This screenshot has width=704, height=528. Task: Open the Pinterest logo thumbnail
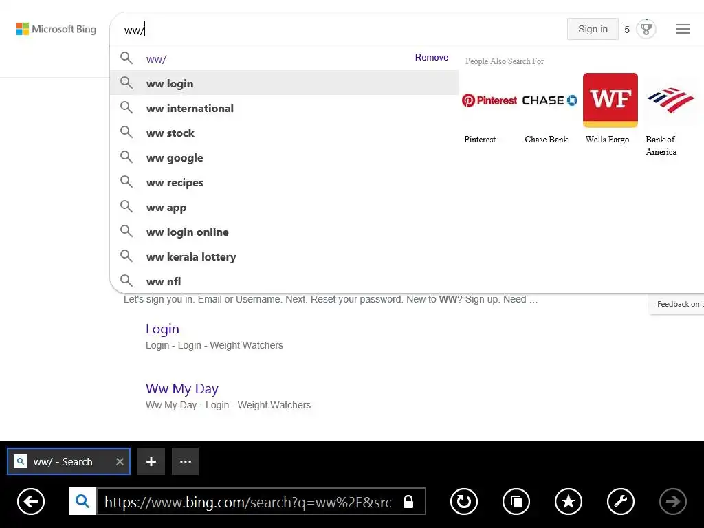[489, 100]
